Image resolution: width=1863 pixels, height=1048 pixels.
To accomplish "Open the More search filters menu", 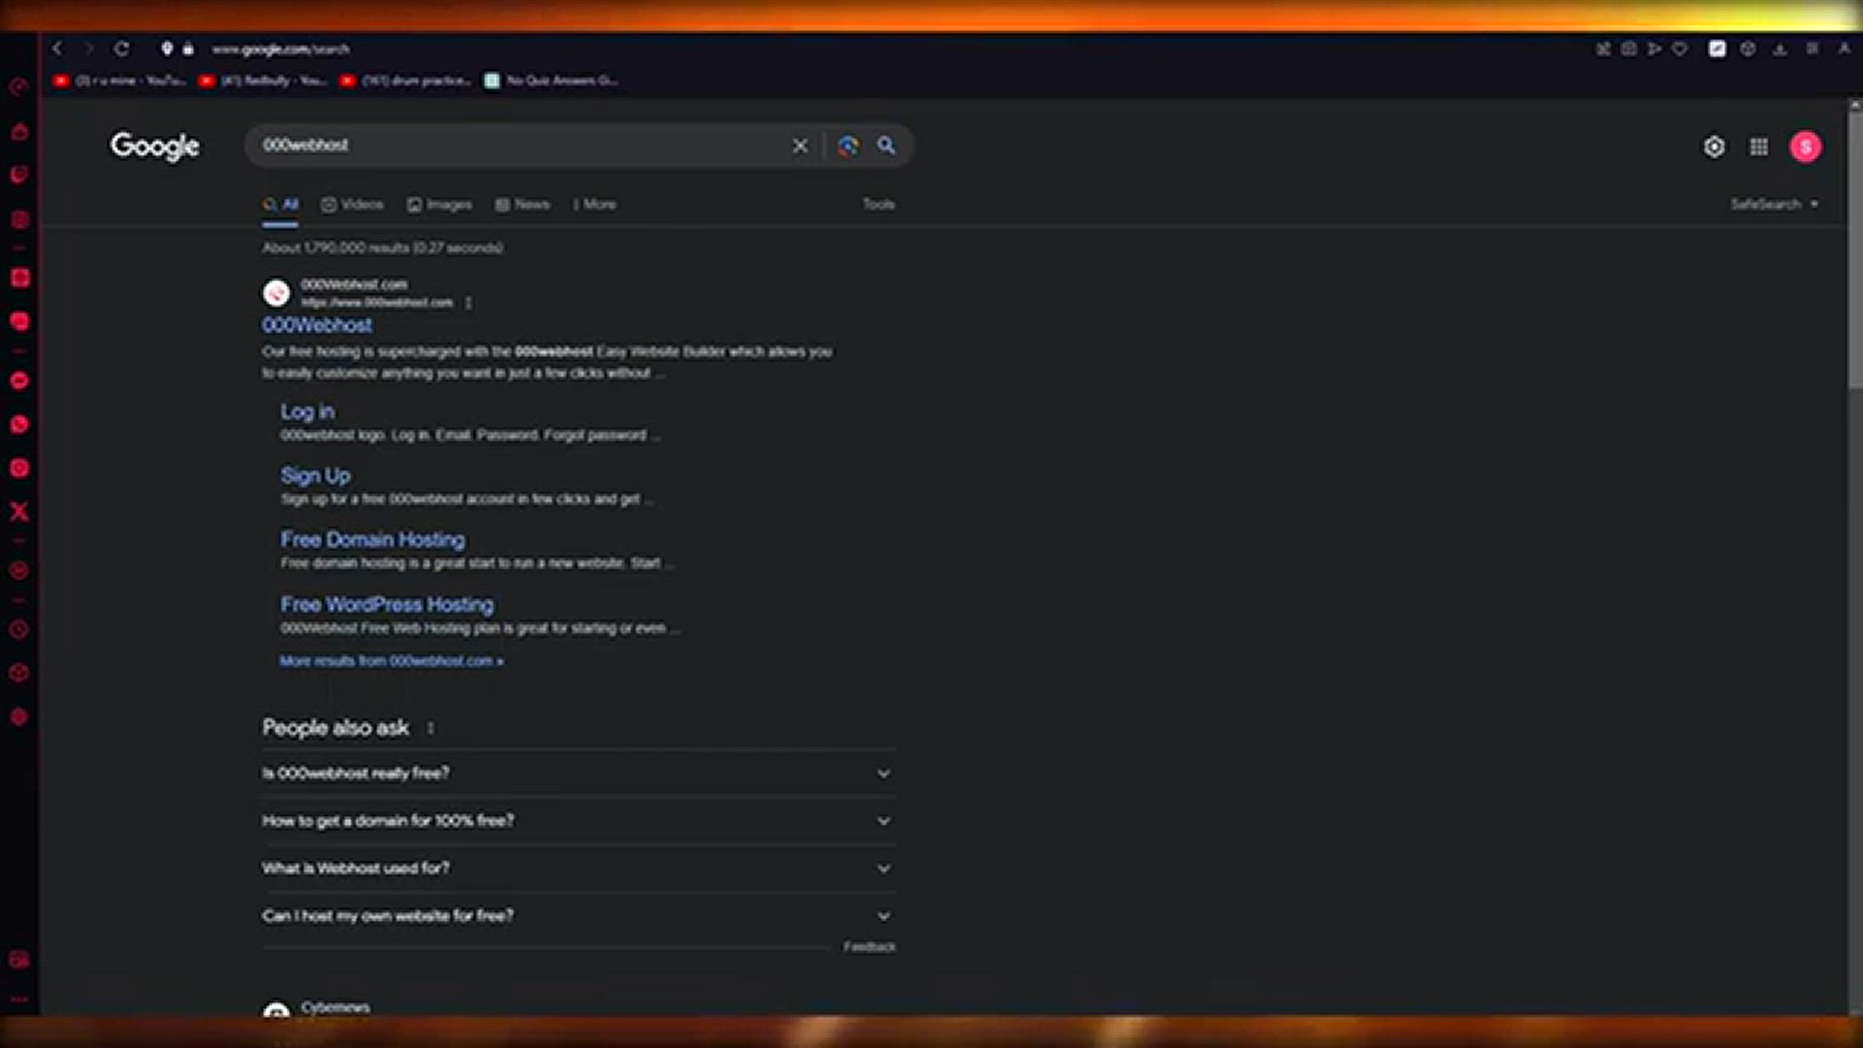I will tap(595, 204).
